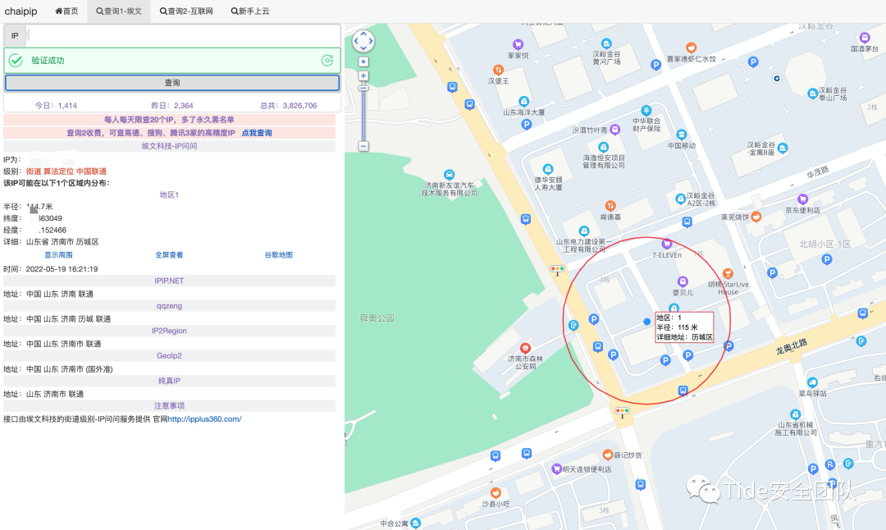Image resolution: width=886 pixels, height=530 pixels.
Task: Click the 京东便利店 marker
Action: pyautogui.click(x=802, y=199)
